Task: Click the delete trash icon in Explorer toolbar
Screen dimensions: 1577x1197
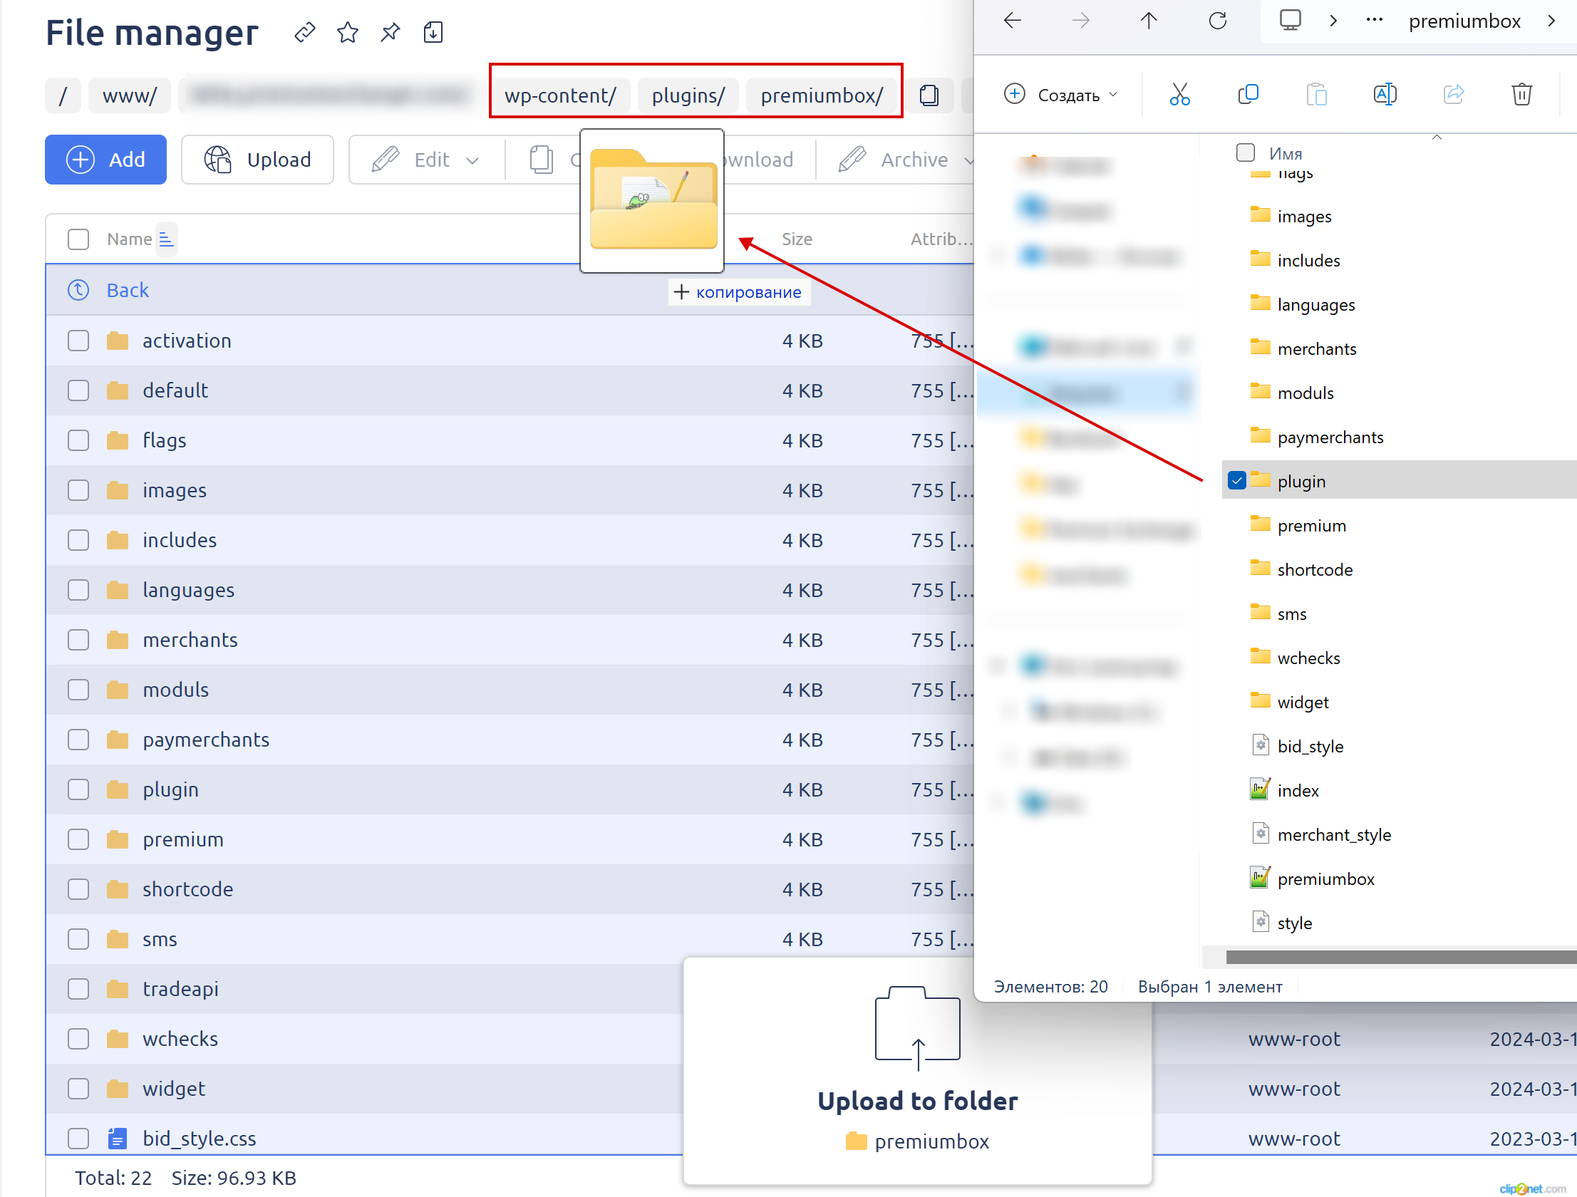Action: [x=1521, y=94]
